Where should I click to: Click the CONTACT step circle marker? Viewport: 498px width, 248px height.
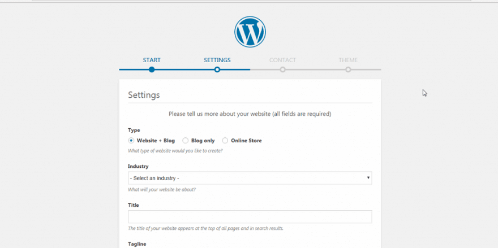(x=282, y=69)
